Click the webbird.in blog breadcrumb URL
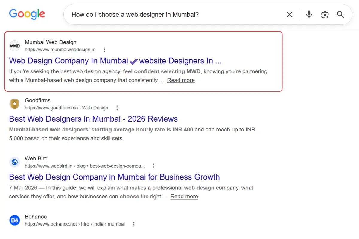This screenshot has width=359, height=239. coord(85,166)
